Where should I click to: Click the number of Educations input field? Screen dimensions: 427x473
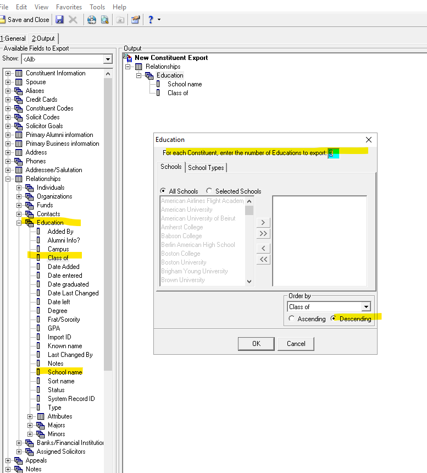click(x=333, y=153)
